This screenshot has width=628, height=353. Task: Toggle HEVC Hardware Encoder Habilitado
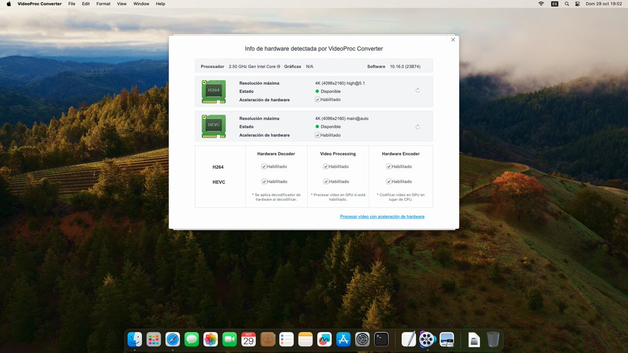click(x=388, y=181)
